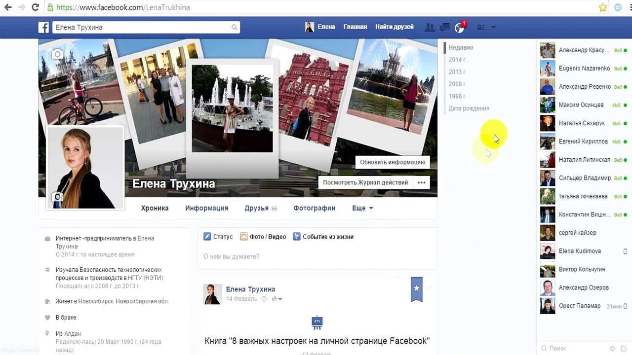The image size is (632, 355).
Task: Reload the page with the browser refresh icon
Action: (35, 7)
